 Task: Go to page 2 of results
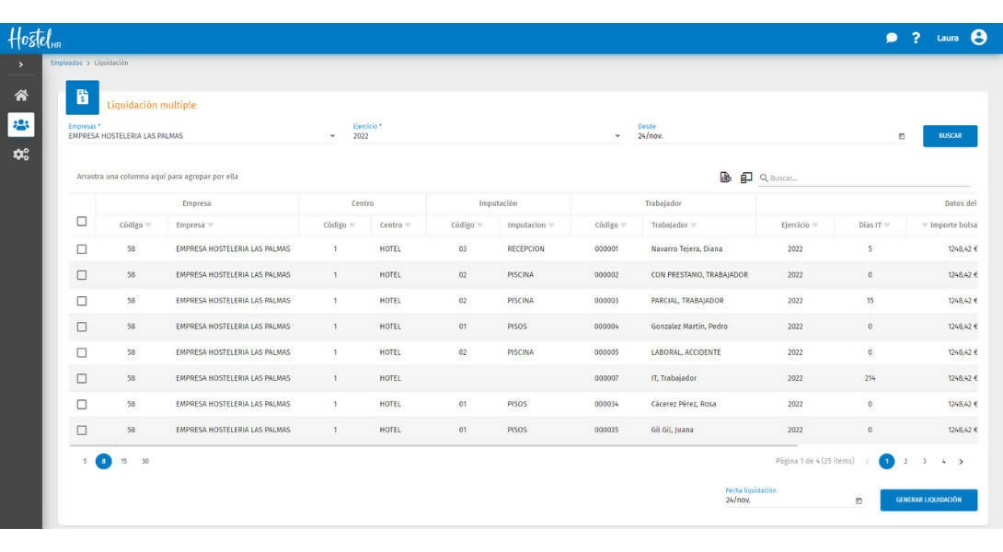pos(905,462)
